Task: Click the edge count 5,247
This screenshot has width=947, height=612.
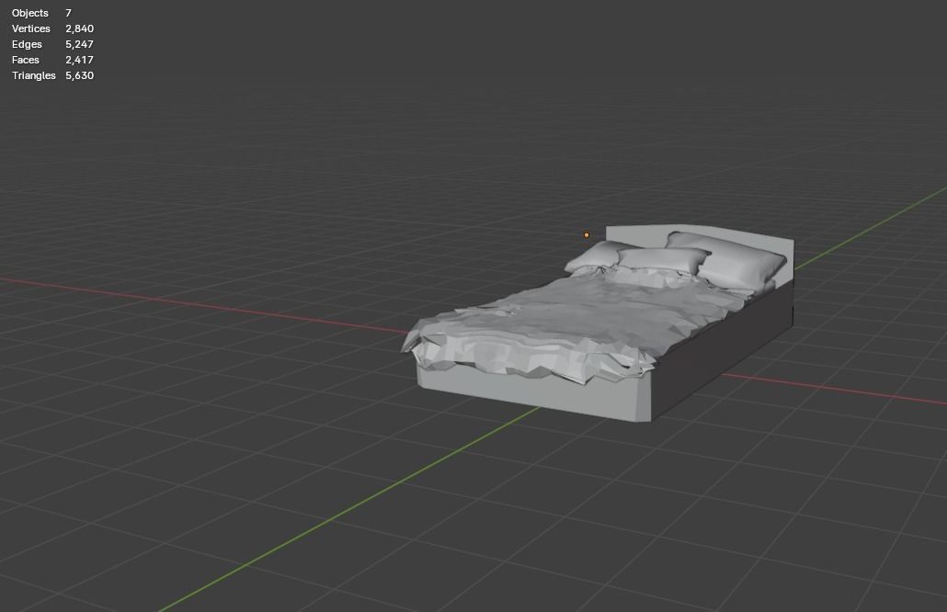Action: [x=79, y=44]
